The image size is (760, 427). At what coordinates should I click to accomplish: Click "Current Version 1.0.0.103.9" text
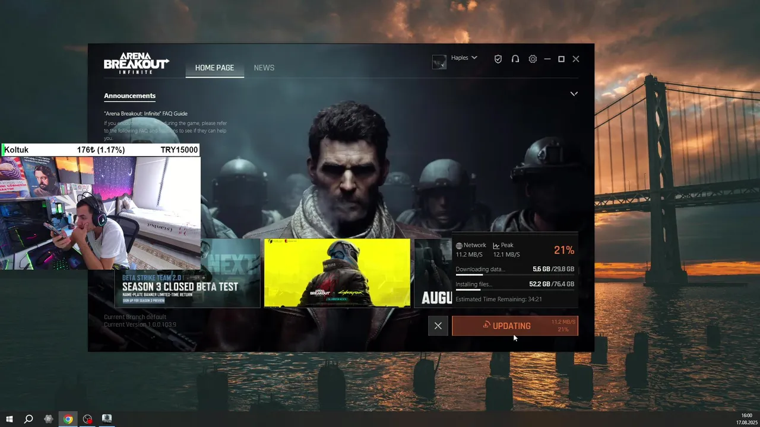point(140,324)
